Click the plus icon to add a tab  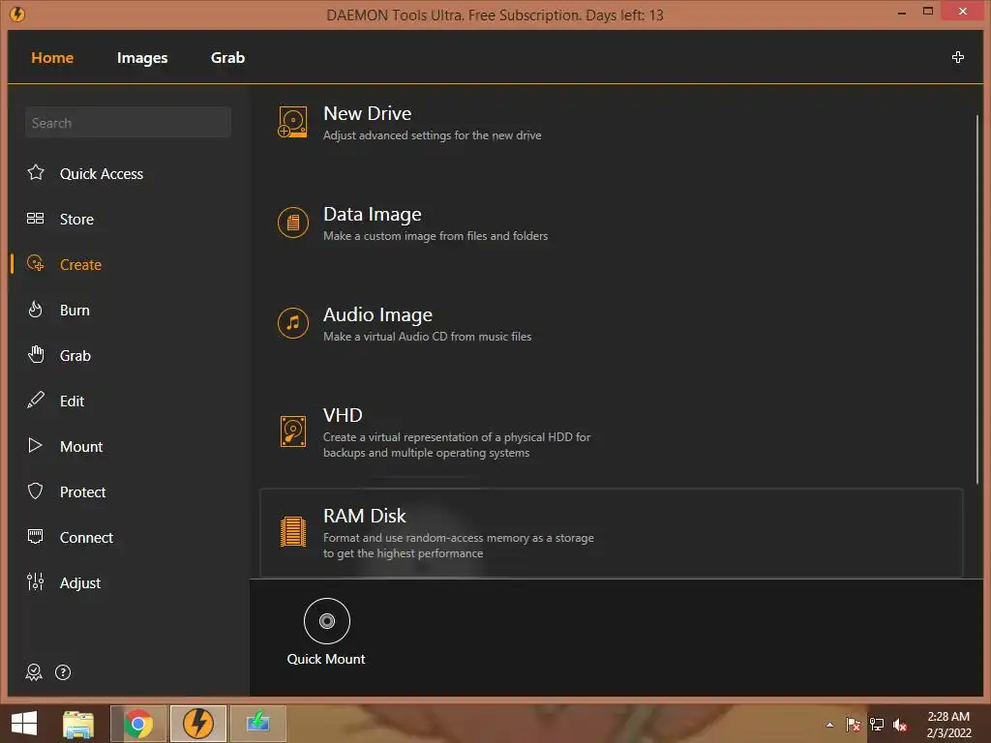[957, 57]
